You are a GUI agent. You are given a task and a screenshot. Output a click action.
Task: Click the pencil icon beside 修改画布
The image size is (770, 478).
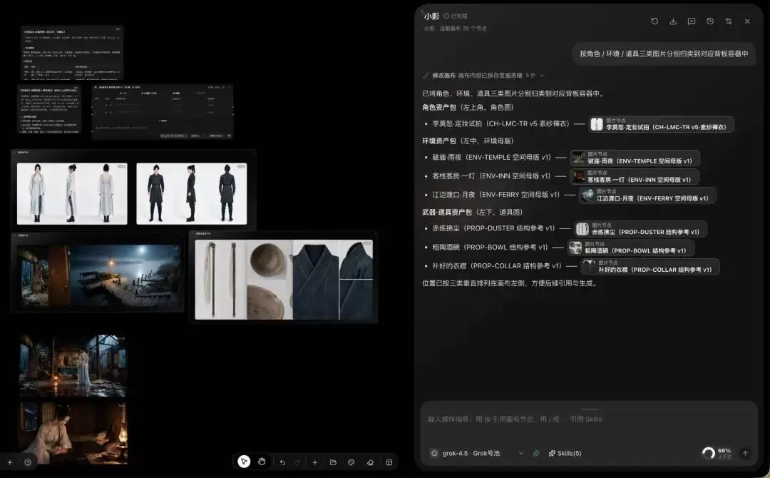(x=426, y=75)
